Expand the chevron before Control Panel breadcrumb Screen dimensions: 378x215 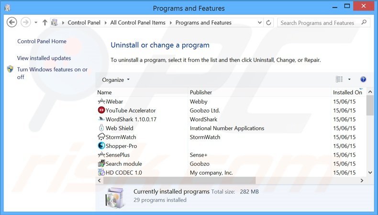click(x=63, y=23)
